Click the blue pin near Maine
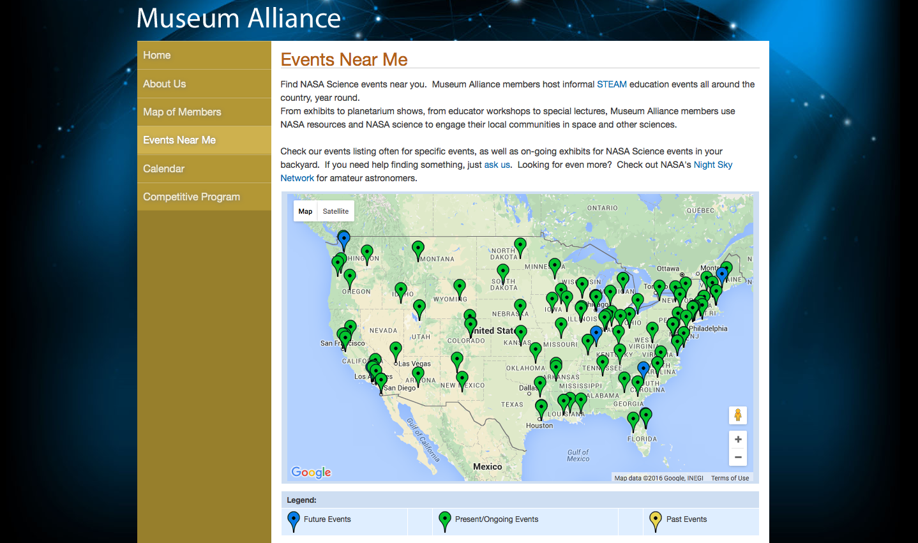This screenshot has width=918, height=543. 722,276
